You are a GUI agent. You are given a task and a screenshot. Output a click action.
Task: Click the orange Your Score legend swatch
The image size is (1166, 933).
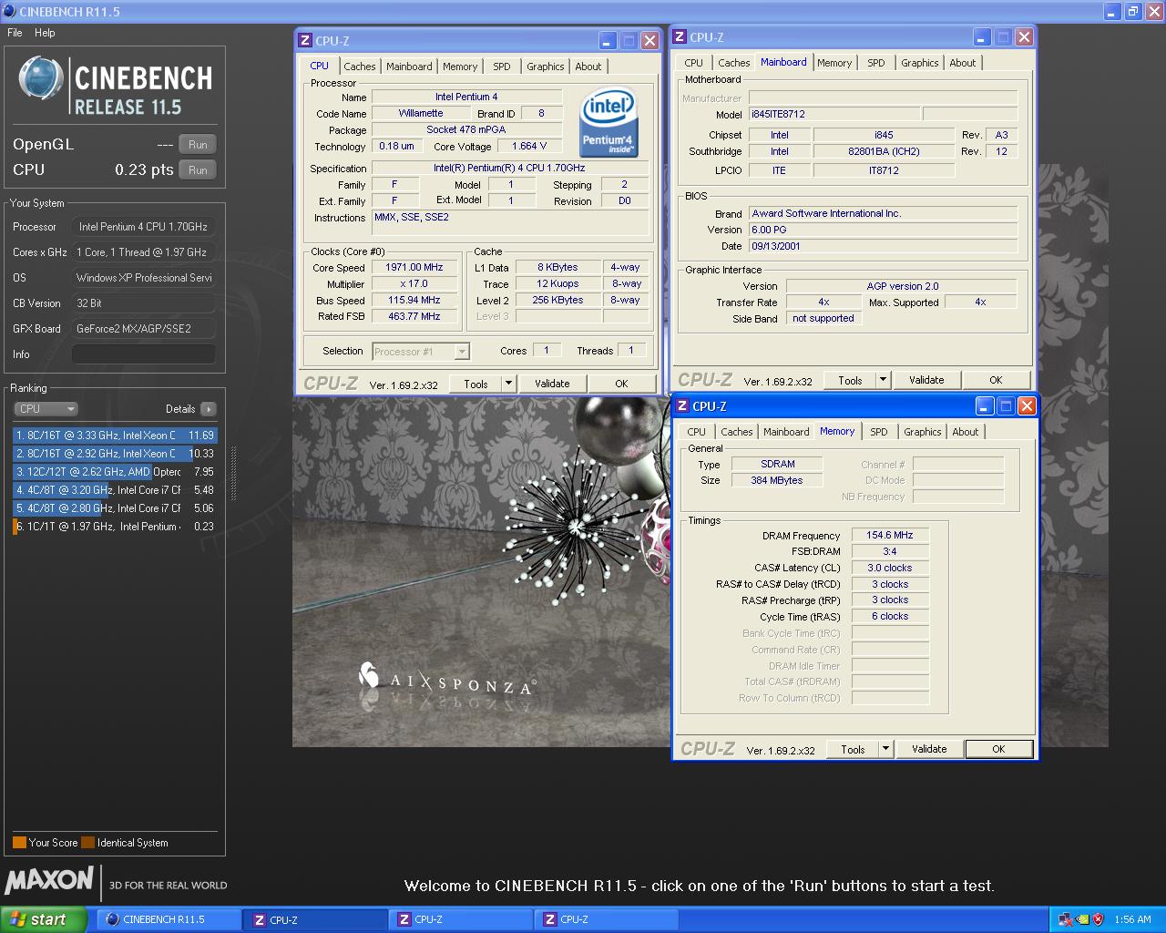19,843
